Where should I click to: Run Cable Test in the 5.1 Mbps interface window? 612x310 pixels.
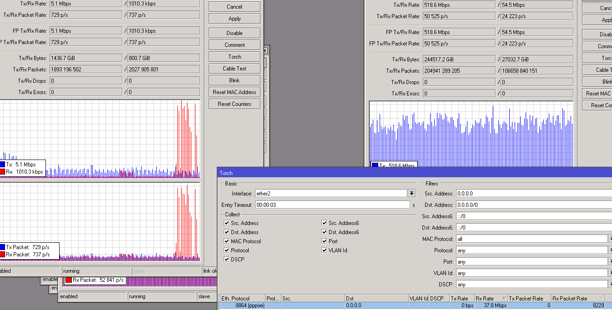pos(235,69)
